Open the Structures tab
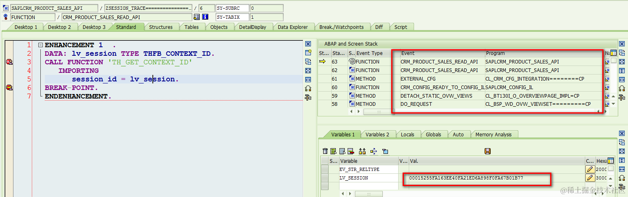The height and width of the screenshot is (197, 628). pos(161,27)
